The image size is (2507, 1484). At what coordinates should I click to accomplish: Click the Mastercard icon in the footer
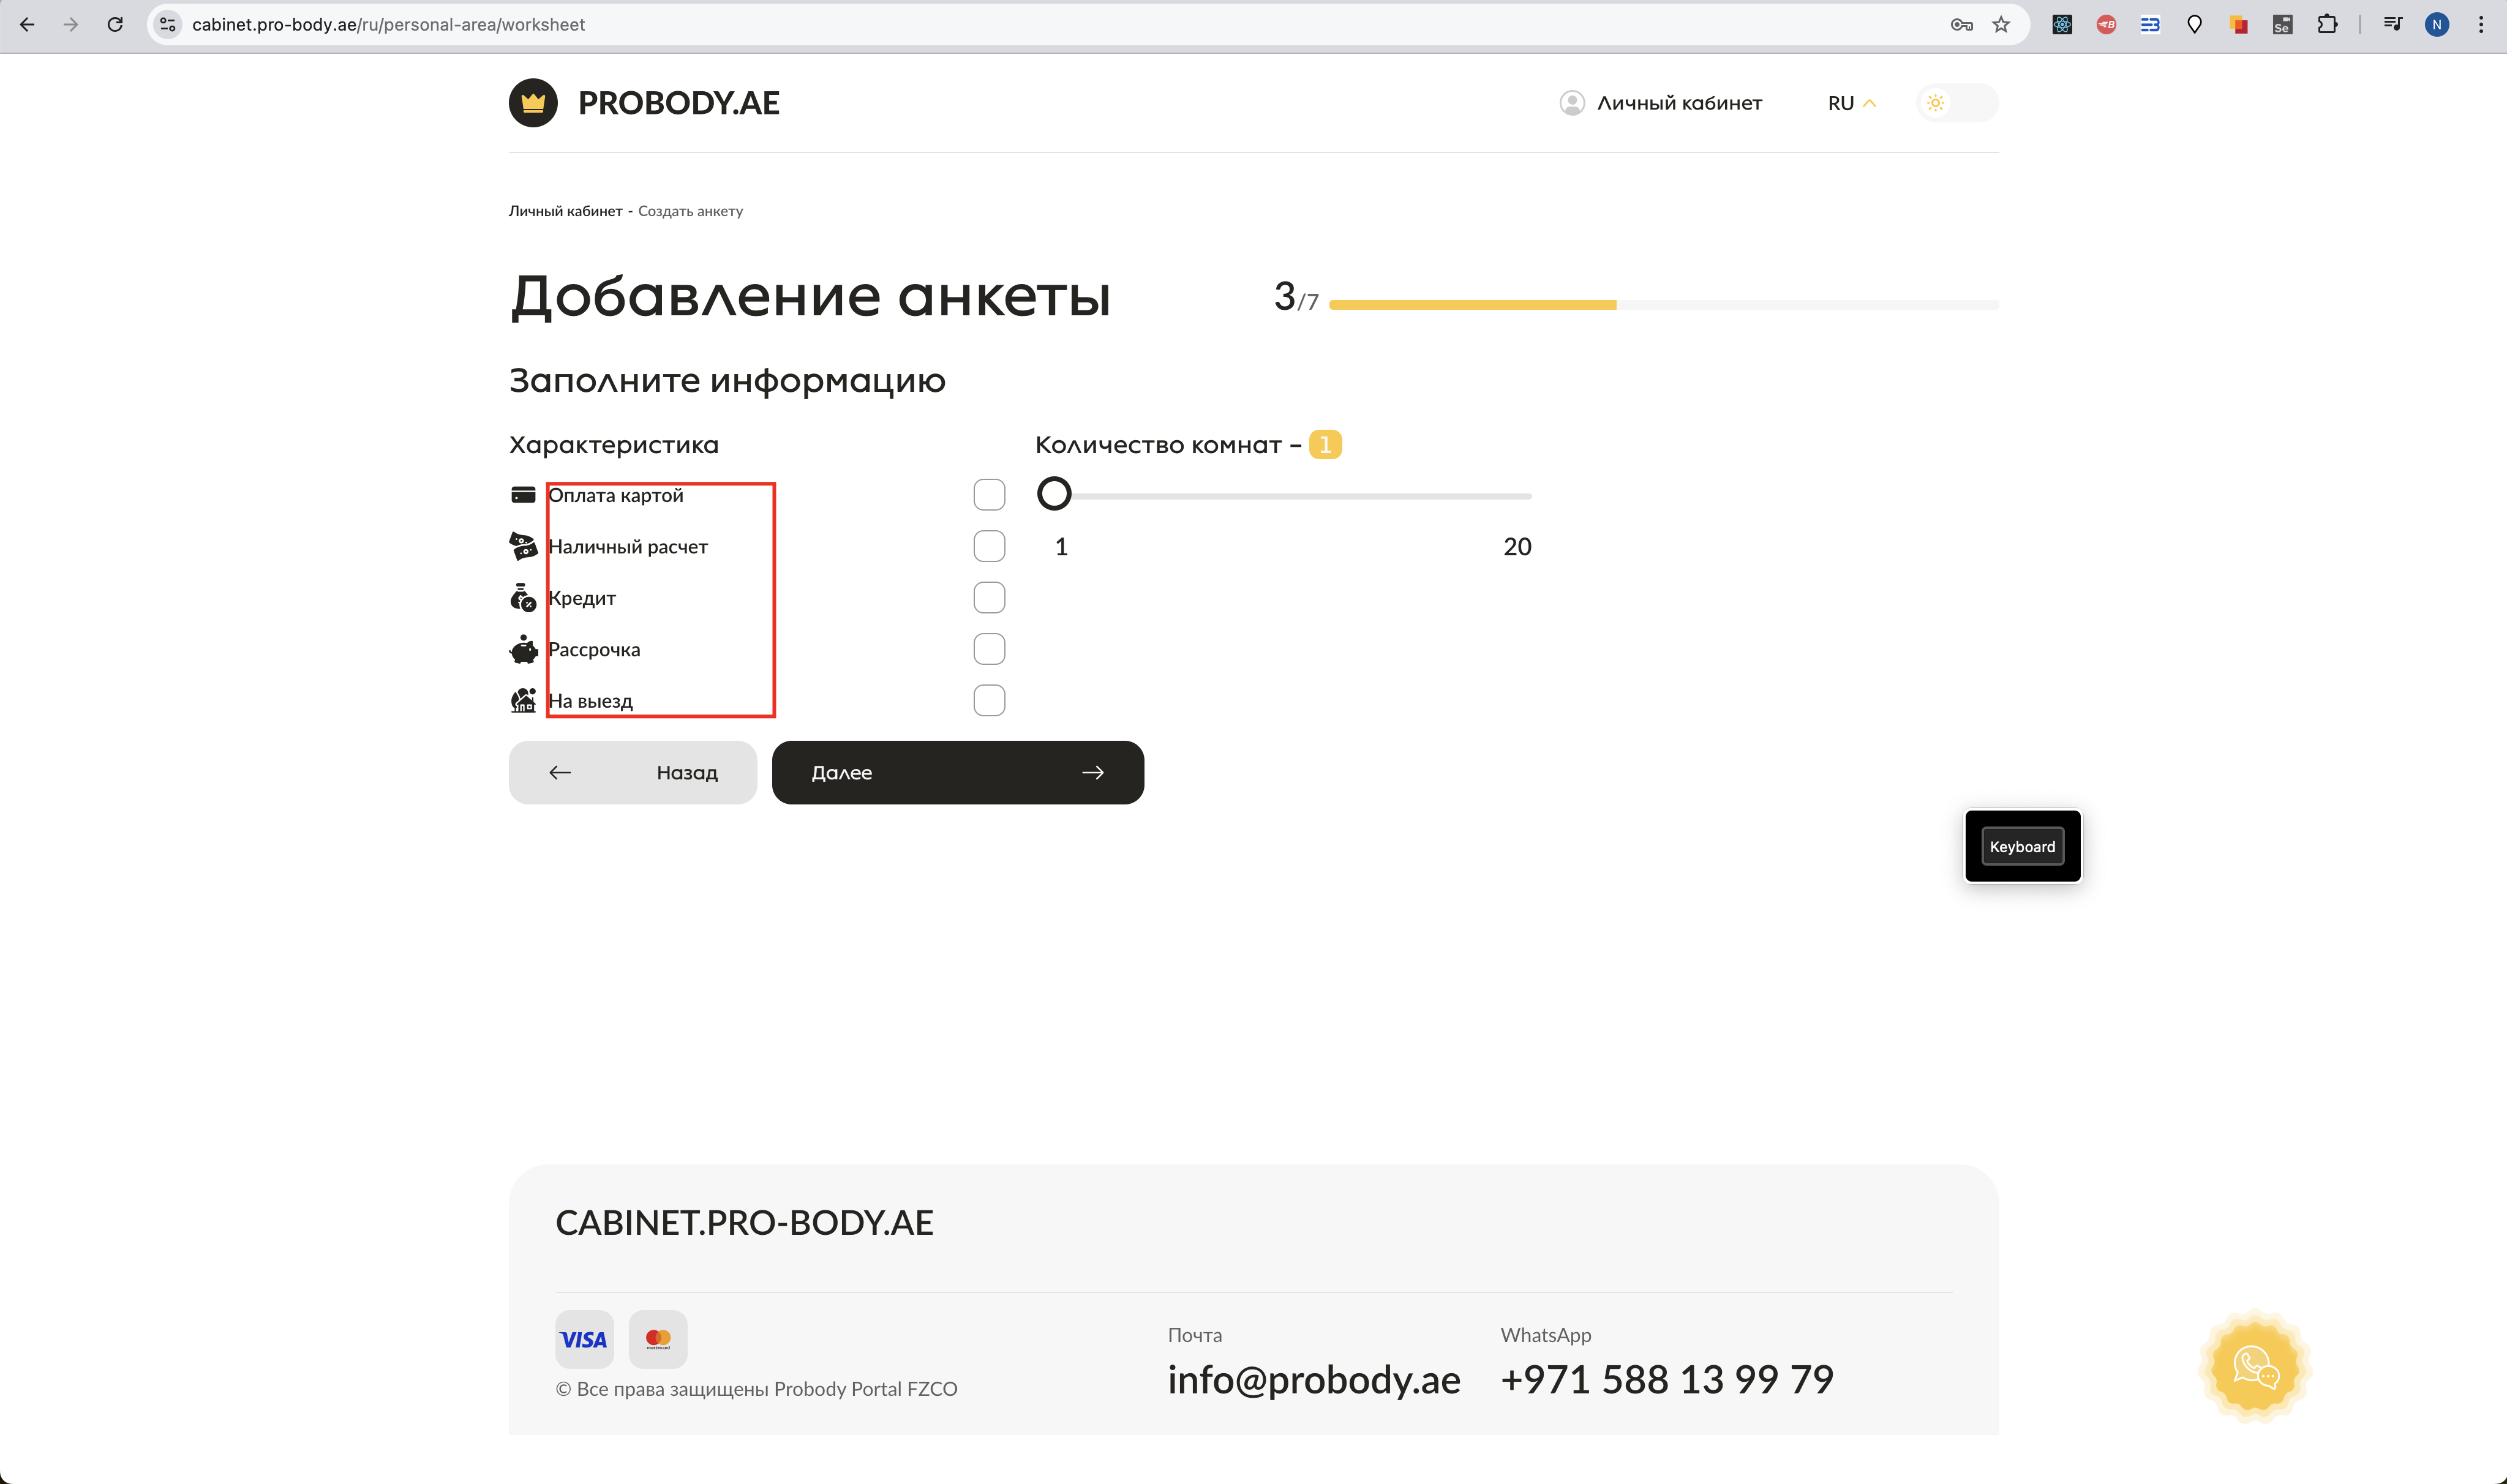point(658,1339)
